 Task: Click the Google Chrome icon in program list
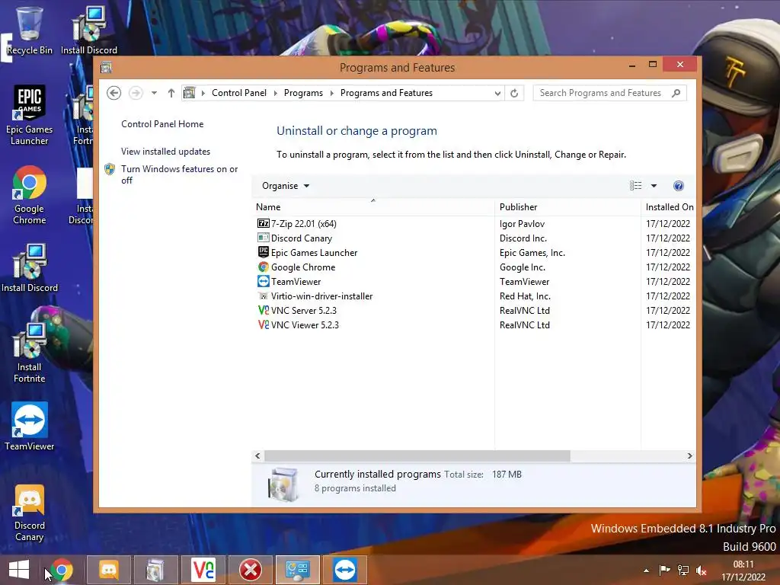click(263, 267)
